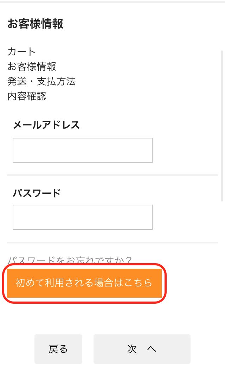Click the divider line below the email field
Image resolution: width=225 pixels, height=372 pixels.
(112, 175)
